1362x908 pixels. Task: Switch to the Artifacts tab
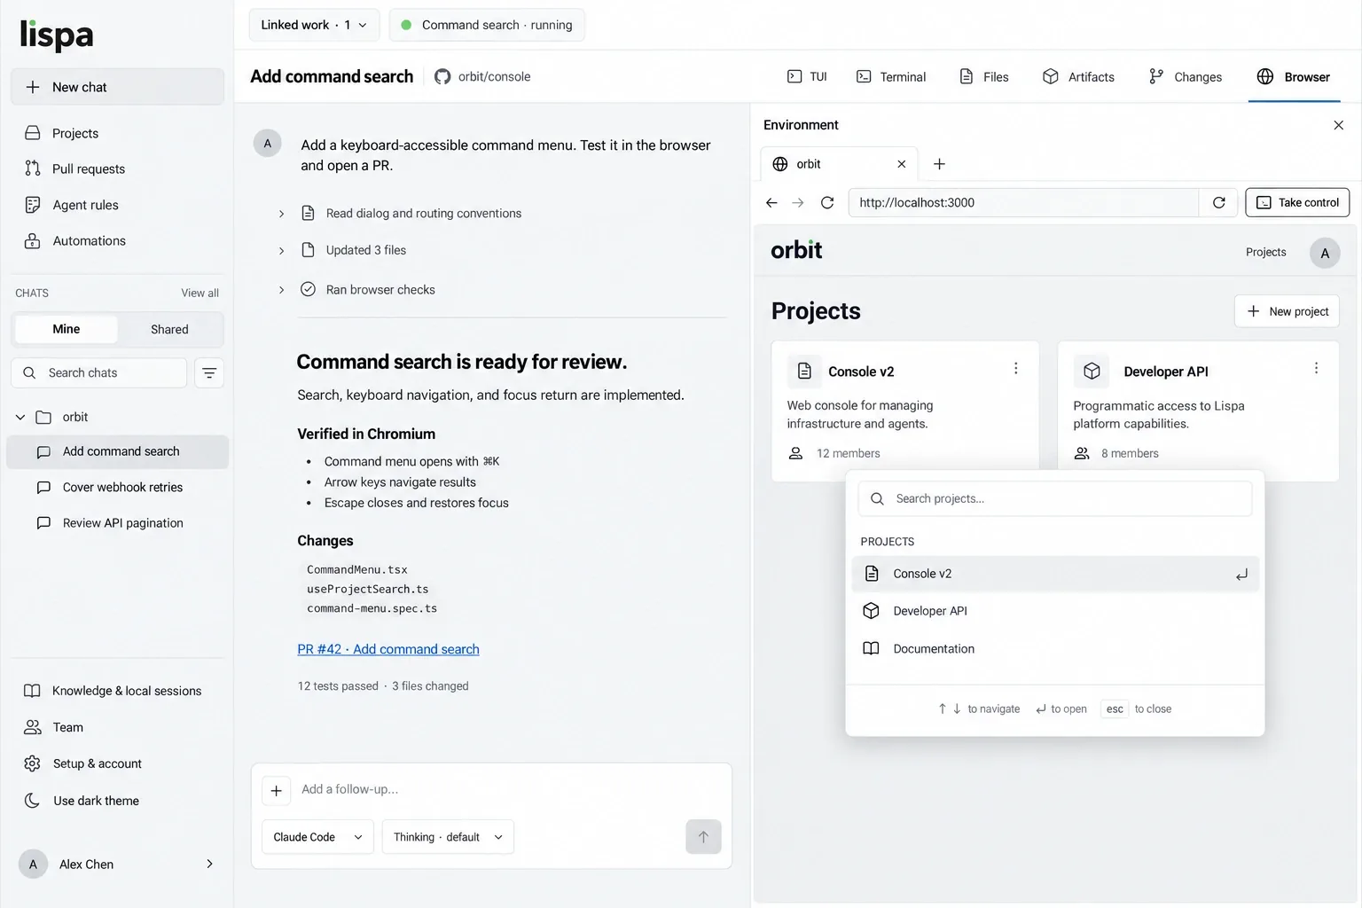tap(1078, 76)
